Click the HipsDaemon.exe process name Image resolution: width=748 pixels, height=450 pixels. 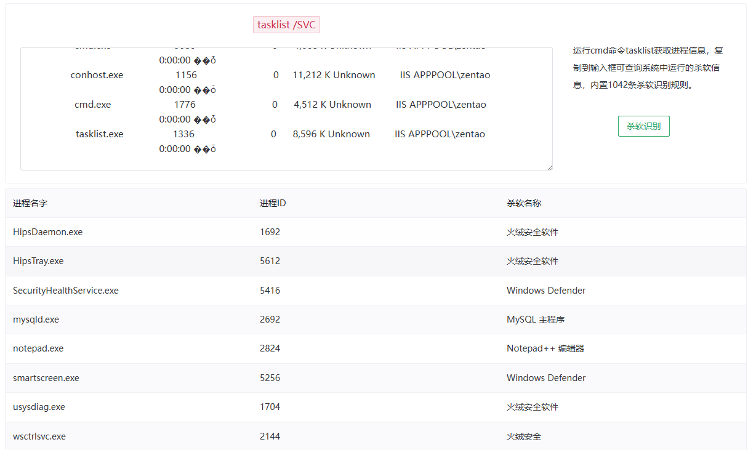(47, 232)
